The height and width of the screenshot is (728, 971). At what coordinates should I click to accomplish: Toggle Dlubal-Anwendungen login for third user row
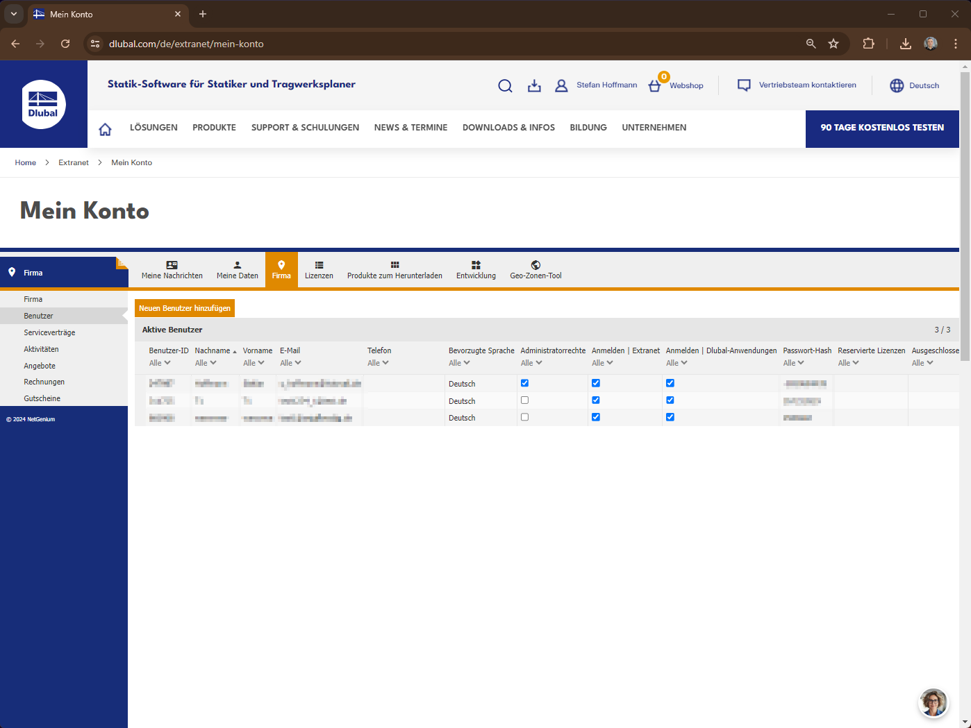pos(670,417)
